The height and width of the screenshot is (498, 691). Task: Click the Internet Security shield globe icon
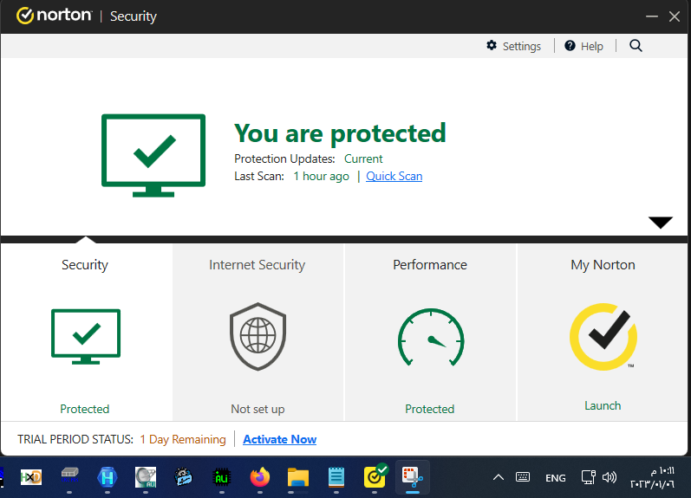[x=257, y=336]
